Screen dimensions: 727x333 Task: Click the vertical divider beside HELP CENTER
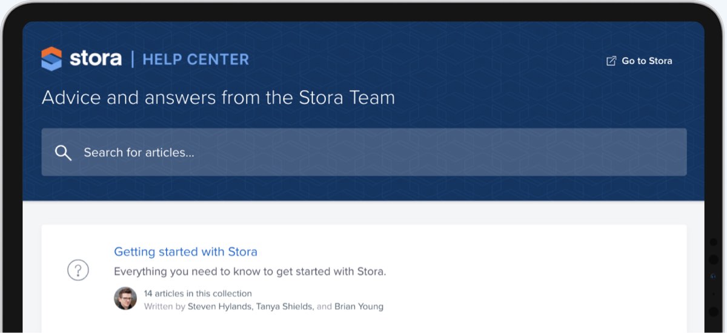pyautogui.click(x=133, y=59)
